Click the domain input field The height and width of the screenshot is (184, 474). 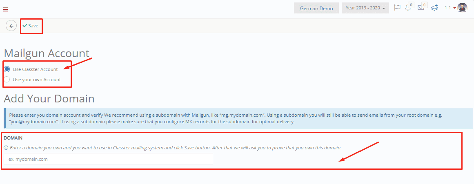coord(109,159)
